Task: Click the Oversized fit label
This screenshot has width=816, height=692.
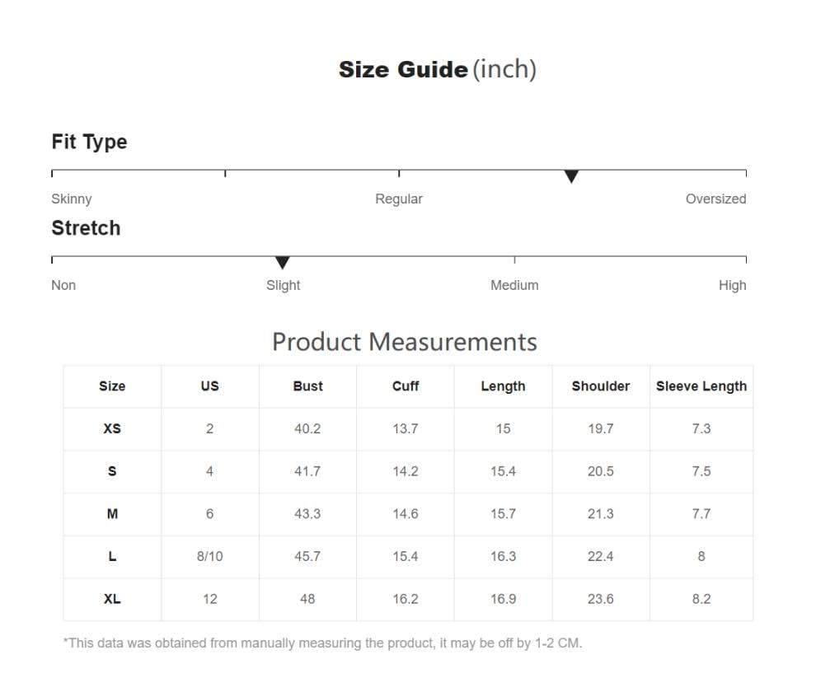Action: pos(715,199)
